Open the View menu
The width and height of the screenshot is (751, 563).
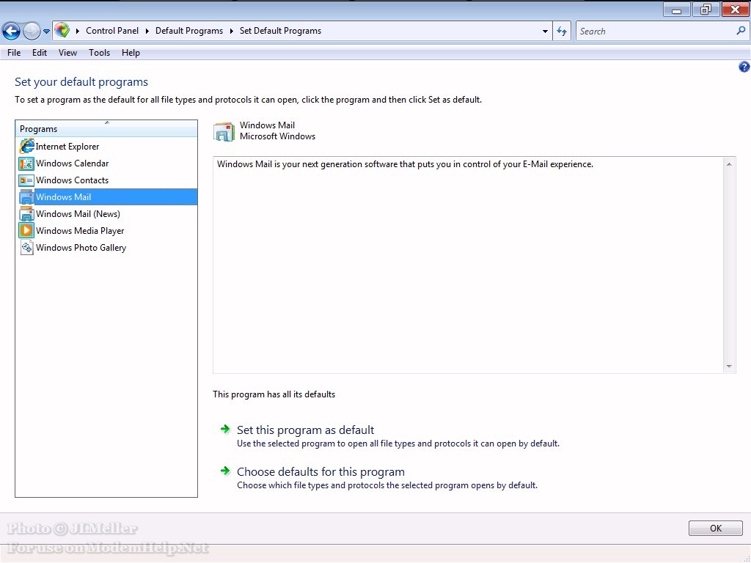[x=67, y=53]
